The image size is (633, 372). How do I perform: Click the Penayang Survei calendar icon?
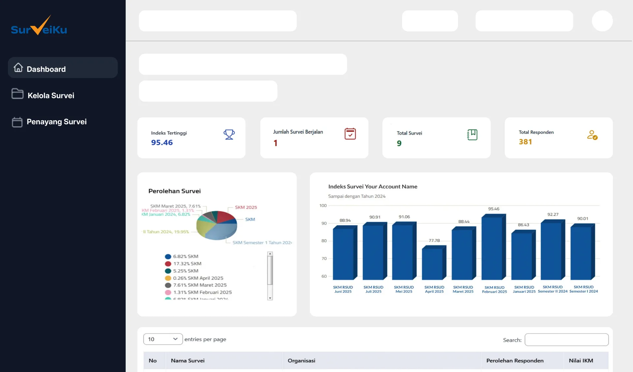click(x=17, y=122)
